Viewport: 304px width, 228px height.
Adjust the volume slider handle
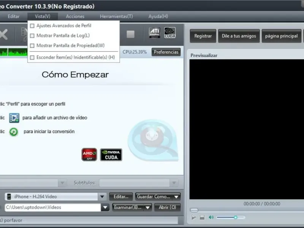[235, 217]
